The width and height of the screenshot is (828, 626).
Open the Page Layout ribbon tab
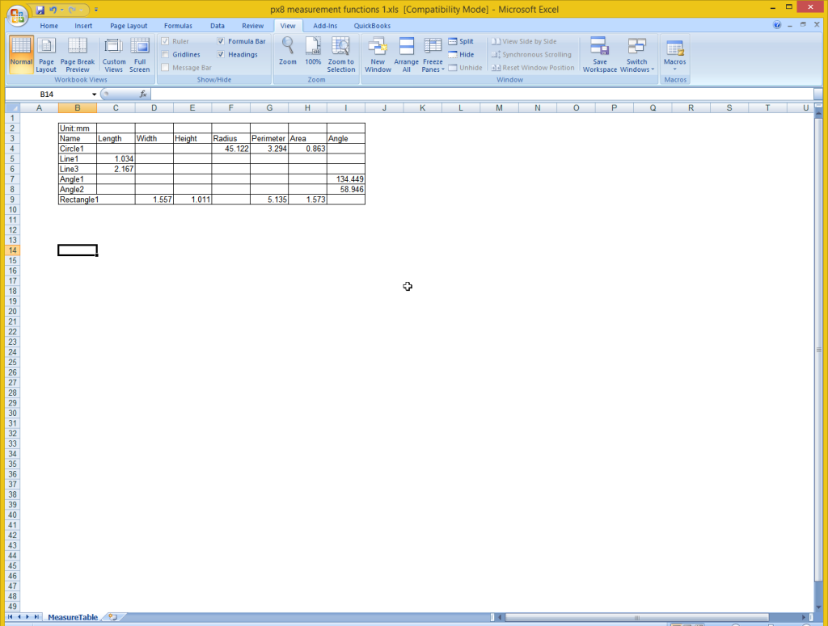[x=129, y=26]
